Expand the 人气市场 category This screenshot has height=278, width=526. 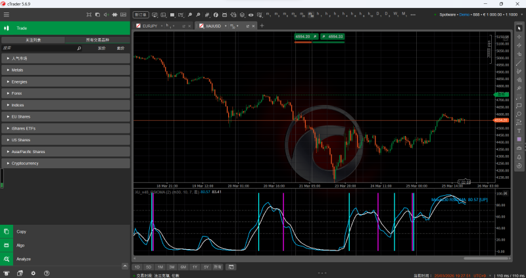click(x=65, y=58)
